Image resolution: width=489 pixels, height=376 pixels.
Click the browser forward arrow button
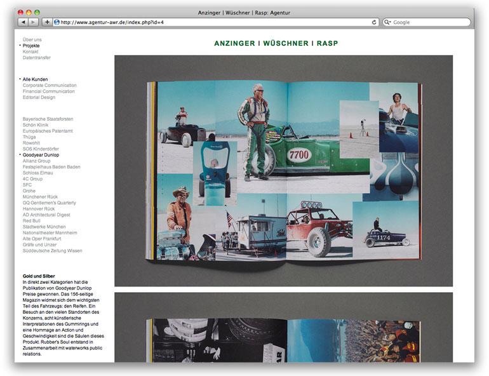click(34, 22)
